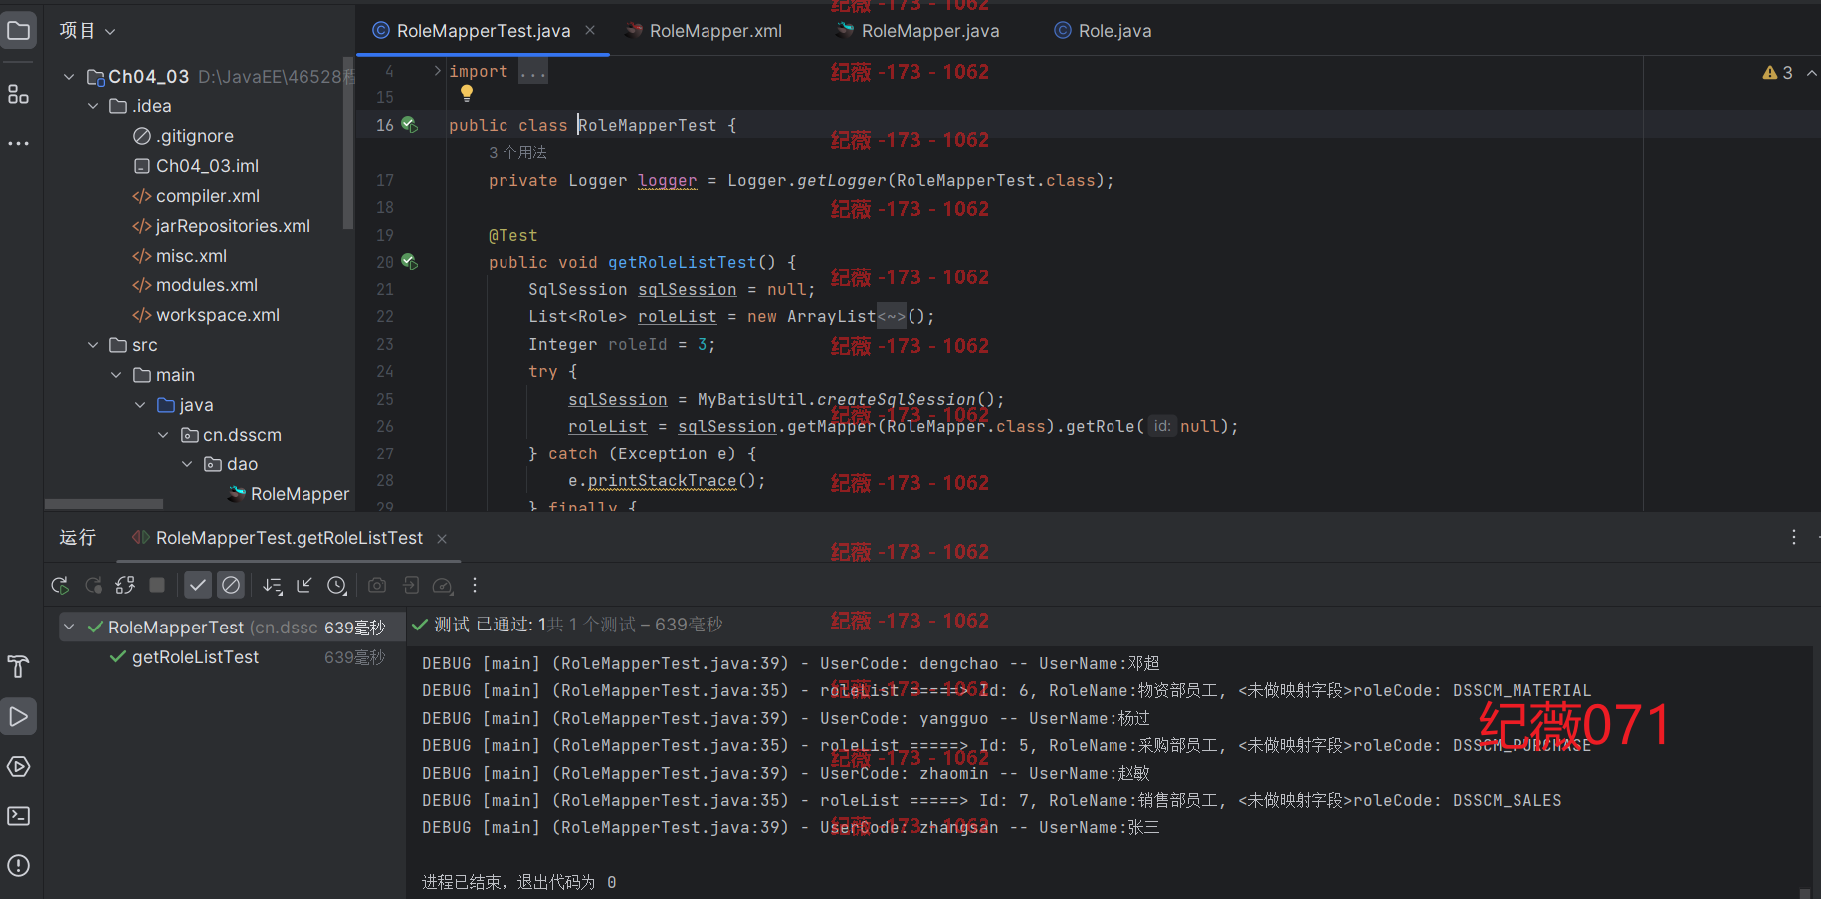
Task: Close the RoleMapperTest.java editor tab
Action: (x=590, y=31)
